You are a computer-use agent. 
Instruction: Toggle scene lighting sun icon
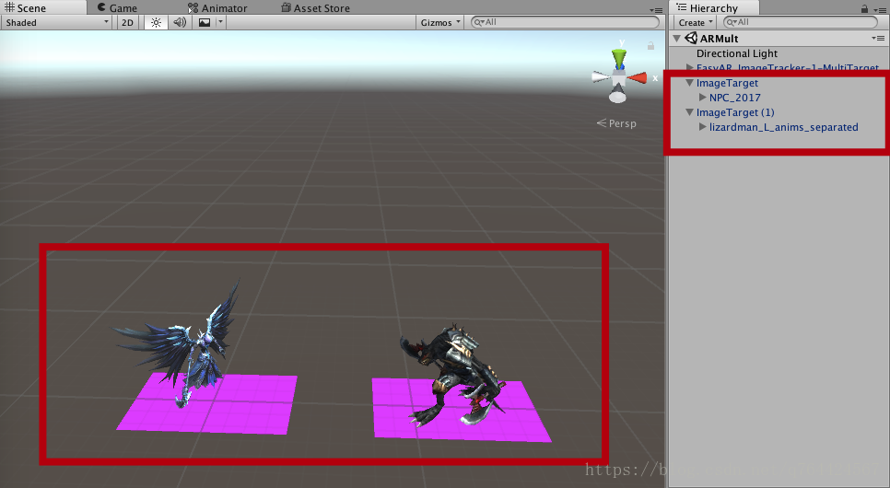tap(156, 22)
